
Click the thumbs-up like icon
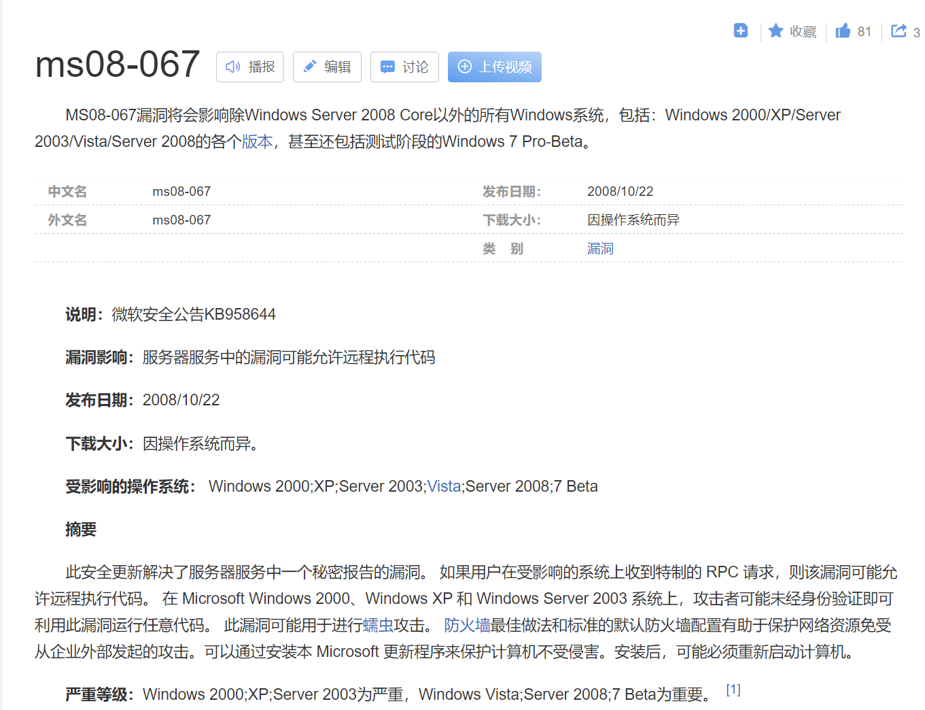(x=843, y=31)
